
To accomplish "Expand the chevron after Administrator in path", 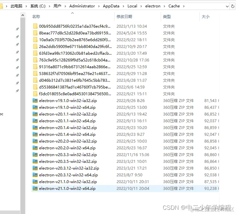I will point(99,6).
